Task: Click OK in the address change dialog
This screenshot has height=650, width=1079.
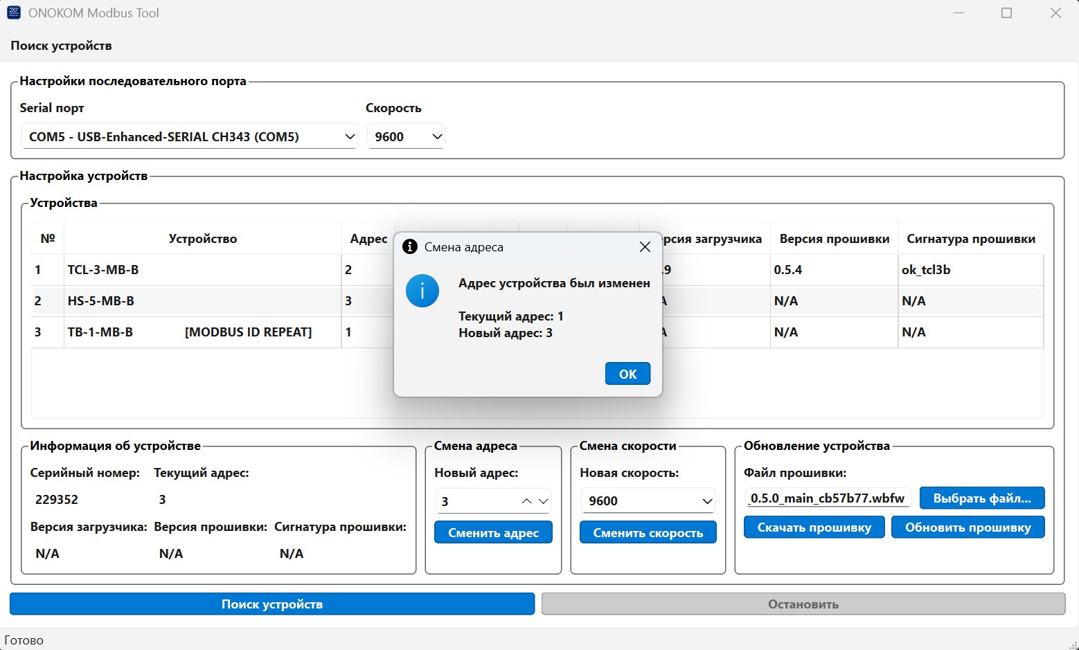Action: 627,374
